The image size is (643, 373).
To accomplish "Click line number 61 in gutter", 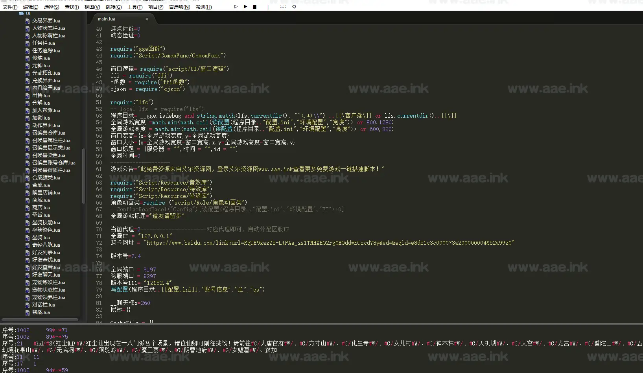I will (99, 169).
